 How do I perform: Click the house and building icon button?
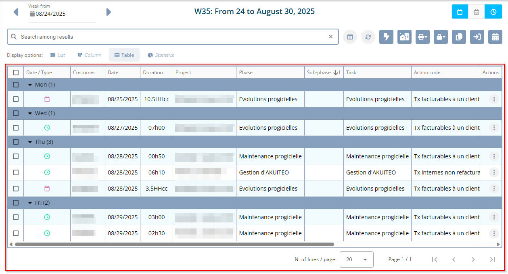pyautogui.click(x=404, y=37)
